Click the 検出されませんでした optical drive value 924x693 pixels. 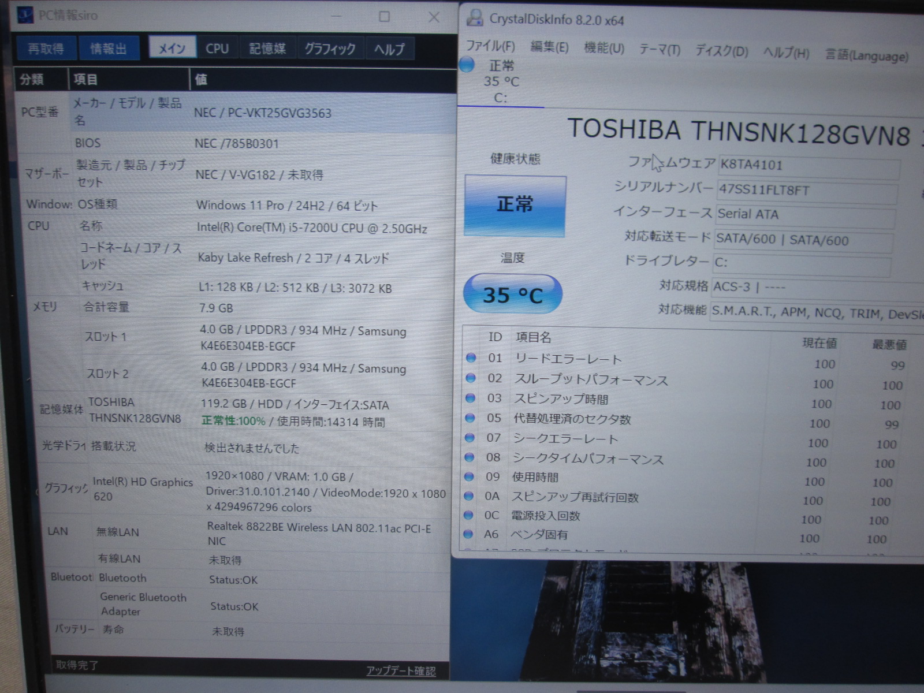tap(252, 448)
